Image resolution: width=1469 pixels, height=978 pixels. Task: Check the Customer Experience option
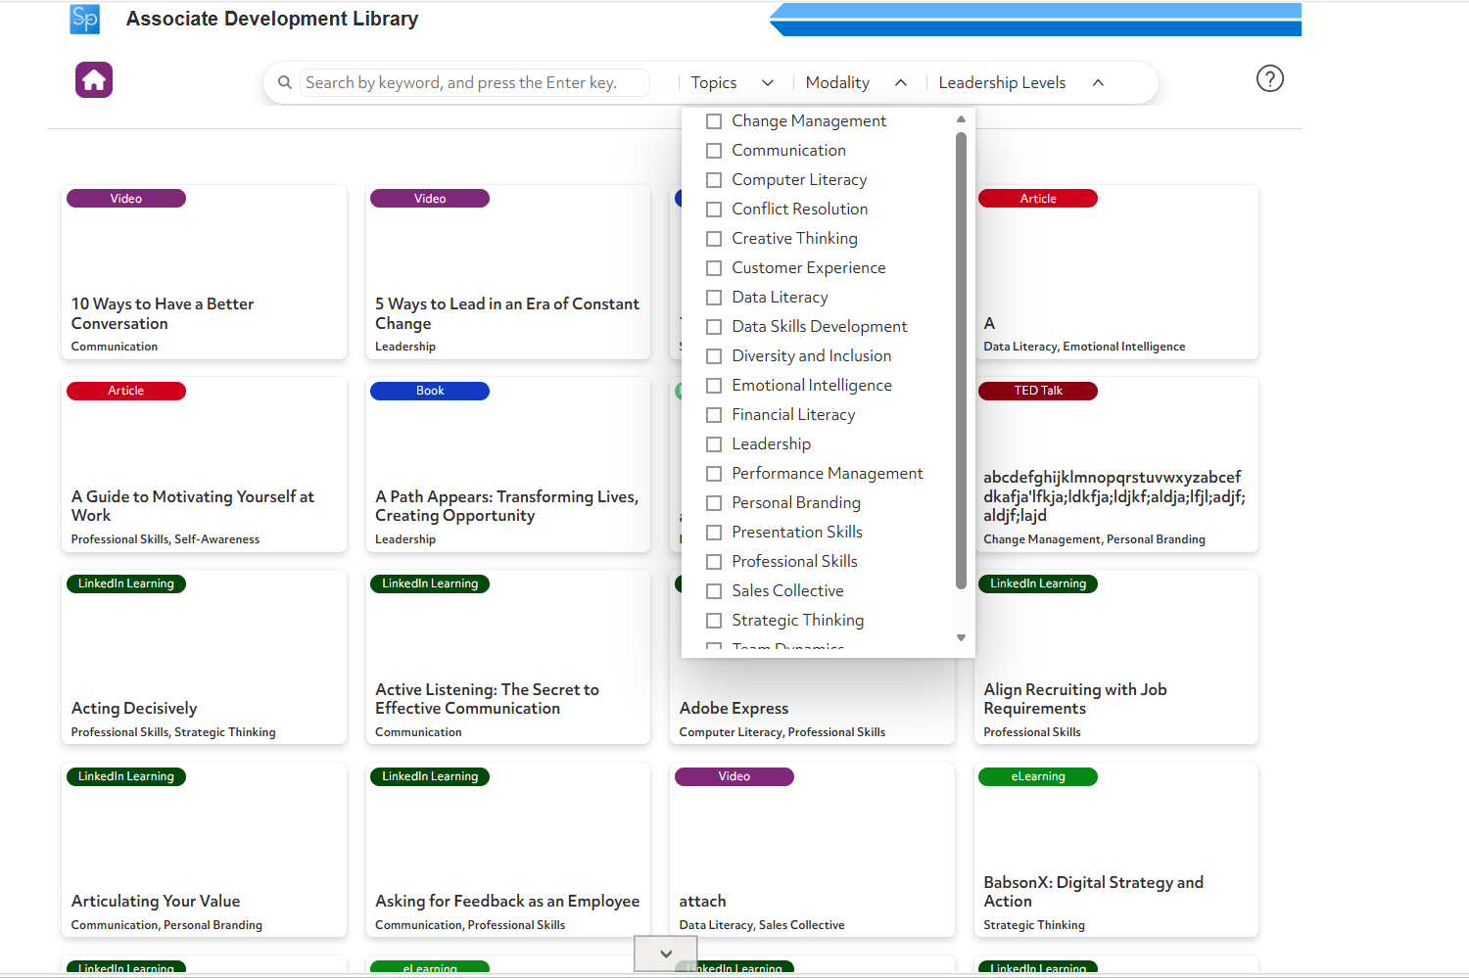tap(714, 268)
